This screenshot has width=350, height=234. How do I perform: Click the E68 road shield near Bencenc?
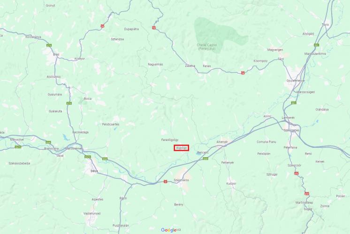(x=205, y=159)
